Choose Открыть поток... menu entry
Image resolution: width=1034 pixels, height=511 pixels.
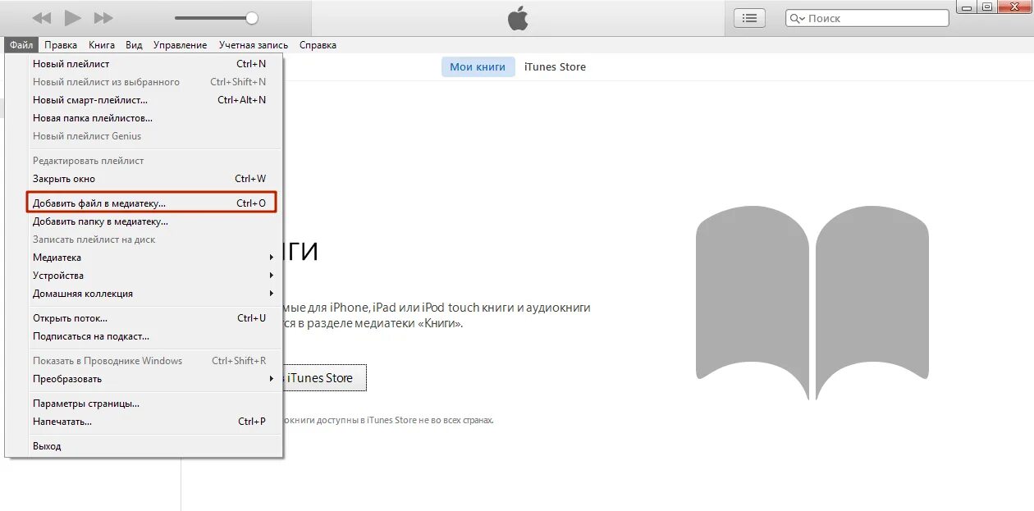pyautogui.click(x=154, y=318)
